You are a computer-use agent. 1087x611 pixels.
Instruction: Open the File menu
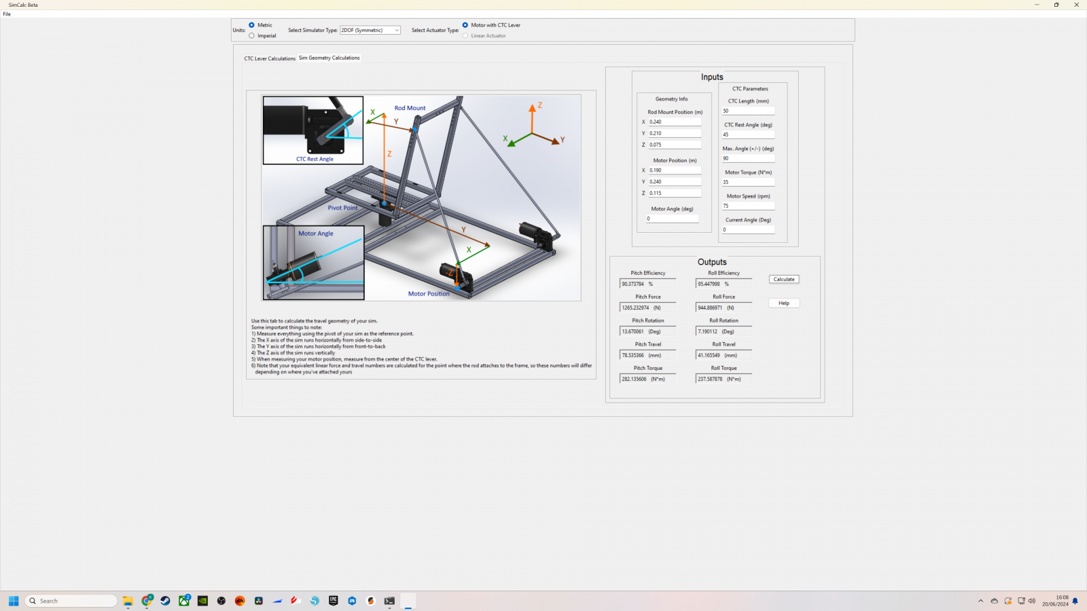pyautogui.click(x=7, y=14)
